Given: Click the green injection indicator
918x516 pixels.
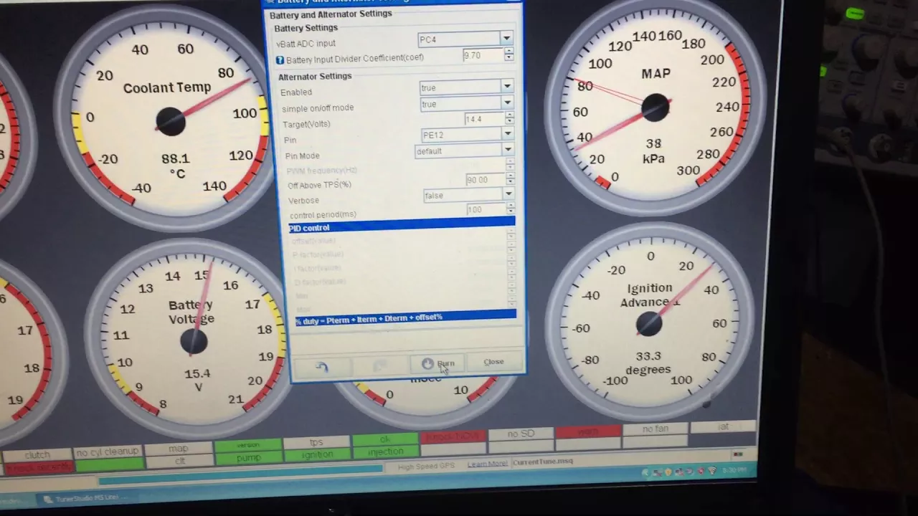Looking at the screenshot, I should click(x=386, y=451).
